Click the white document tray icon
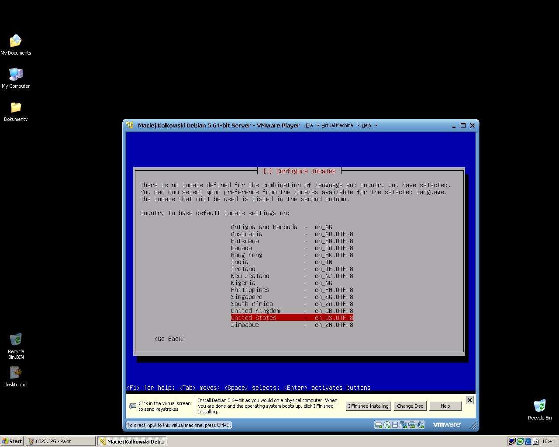The height and width of the screenshot is (447, 559). click(536, 441)
